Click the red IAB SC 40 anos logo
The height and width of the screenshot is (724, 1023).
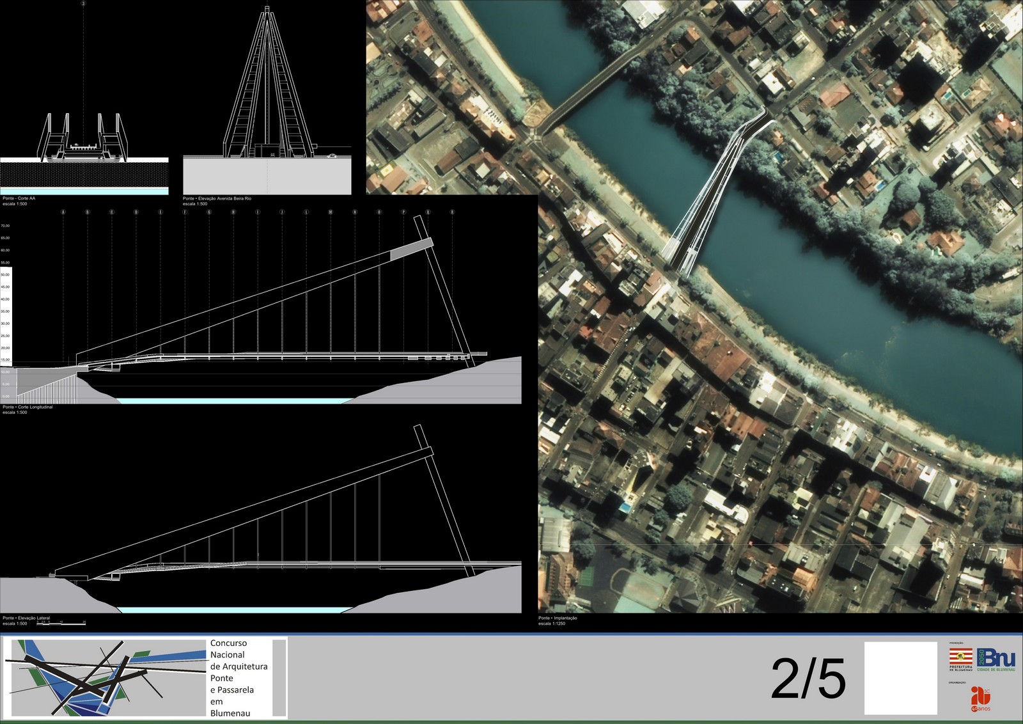pos(980,698)
